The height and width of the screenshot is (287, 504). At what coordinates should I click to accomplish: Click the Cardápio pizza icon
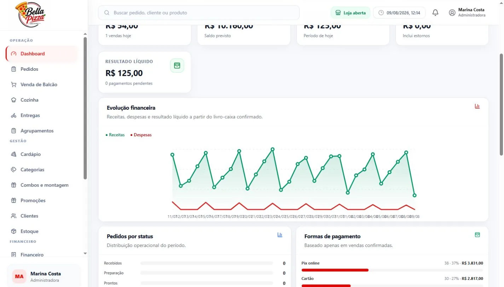(14, 154)
